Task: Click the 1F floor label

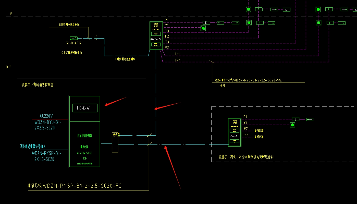Action: (11, 14)
